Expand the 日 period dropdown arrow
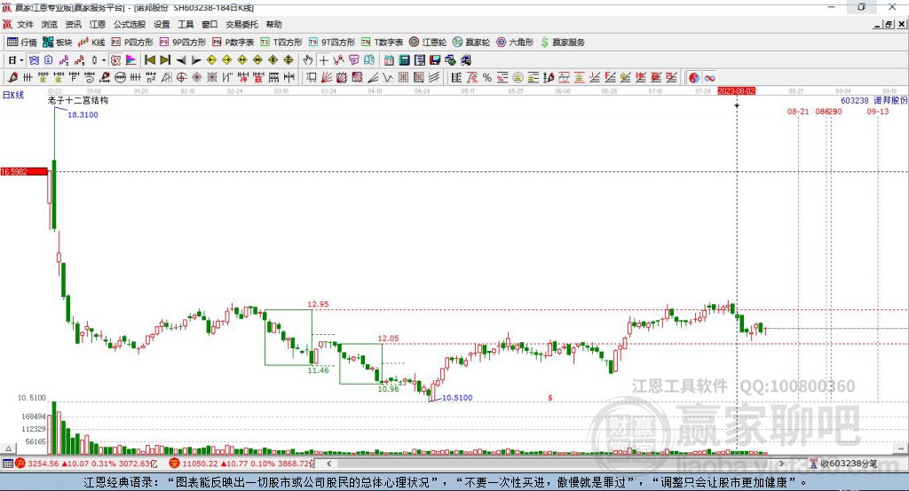 coord(21,60)
